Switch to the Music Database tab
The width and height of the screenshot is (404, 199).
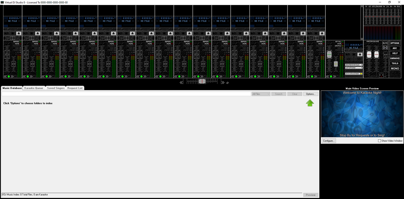12,88
